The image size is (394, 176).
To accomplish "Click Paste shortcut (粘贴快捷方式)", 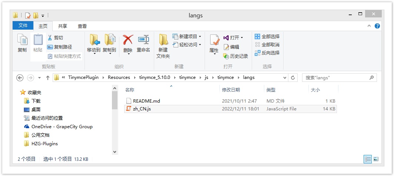I will [x=64, y=56].
